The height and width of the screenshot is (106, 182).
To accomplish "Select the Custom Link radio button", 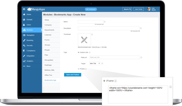I will (x=79, y=52).
